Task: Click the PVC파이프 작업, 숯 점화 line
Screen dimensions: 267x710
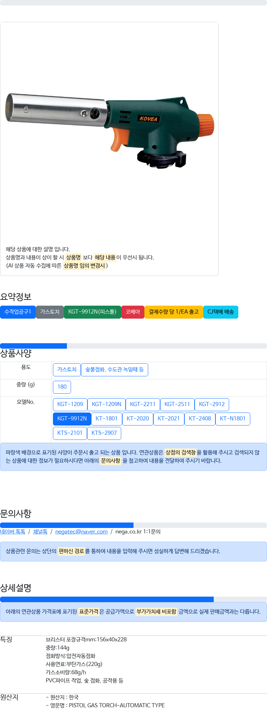Action: (85, 681)
